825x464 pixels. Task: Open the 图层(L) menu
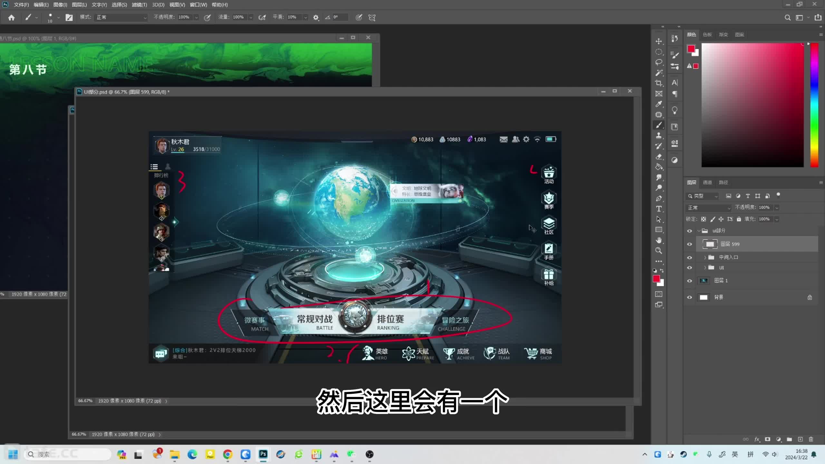(79, 5)
